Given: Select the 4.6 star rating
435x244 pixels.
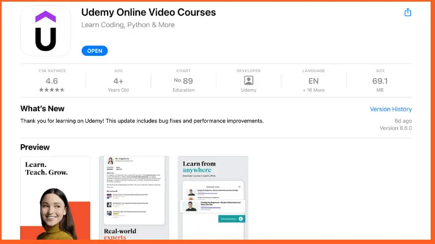Looking at the screenshot, I should pyautogui.click(x=52, y=81).
